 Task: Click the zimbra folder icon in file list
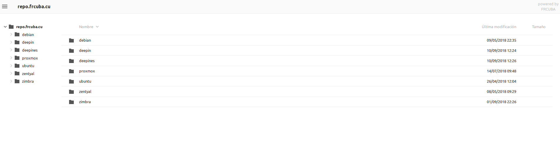(x=71, y=102)
